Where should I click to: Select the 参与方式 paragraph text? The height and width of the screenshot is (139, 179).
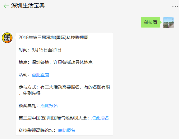(64, 90)
